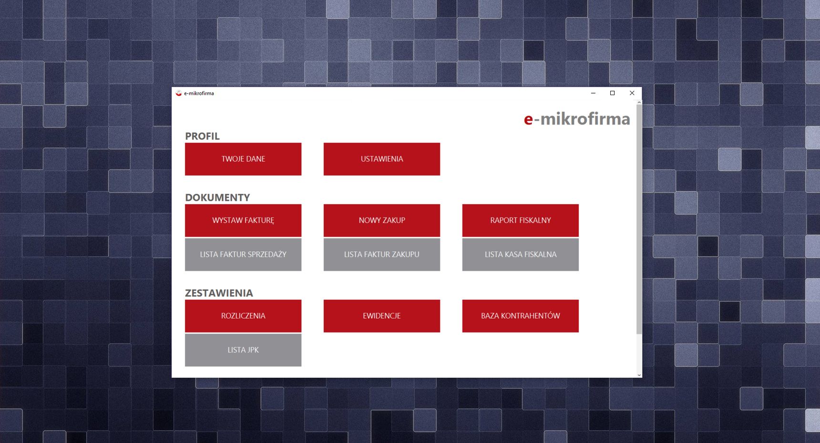Screen dimensions: 820x443
Task: Show the LISTA JPK list
Action: point(243,350)
